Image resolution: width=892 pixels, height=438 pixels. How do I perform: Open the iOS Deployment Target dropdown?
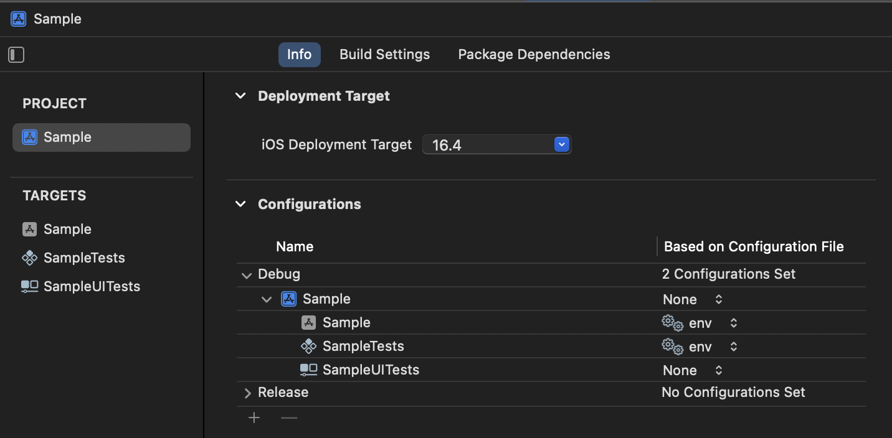click(561, 144)
